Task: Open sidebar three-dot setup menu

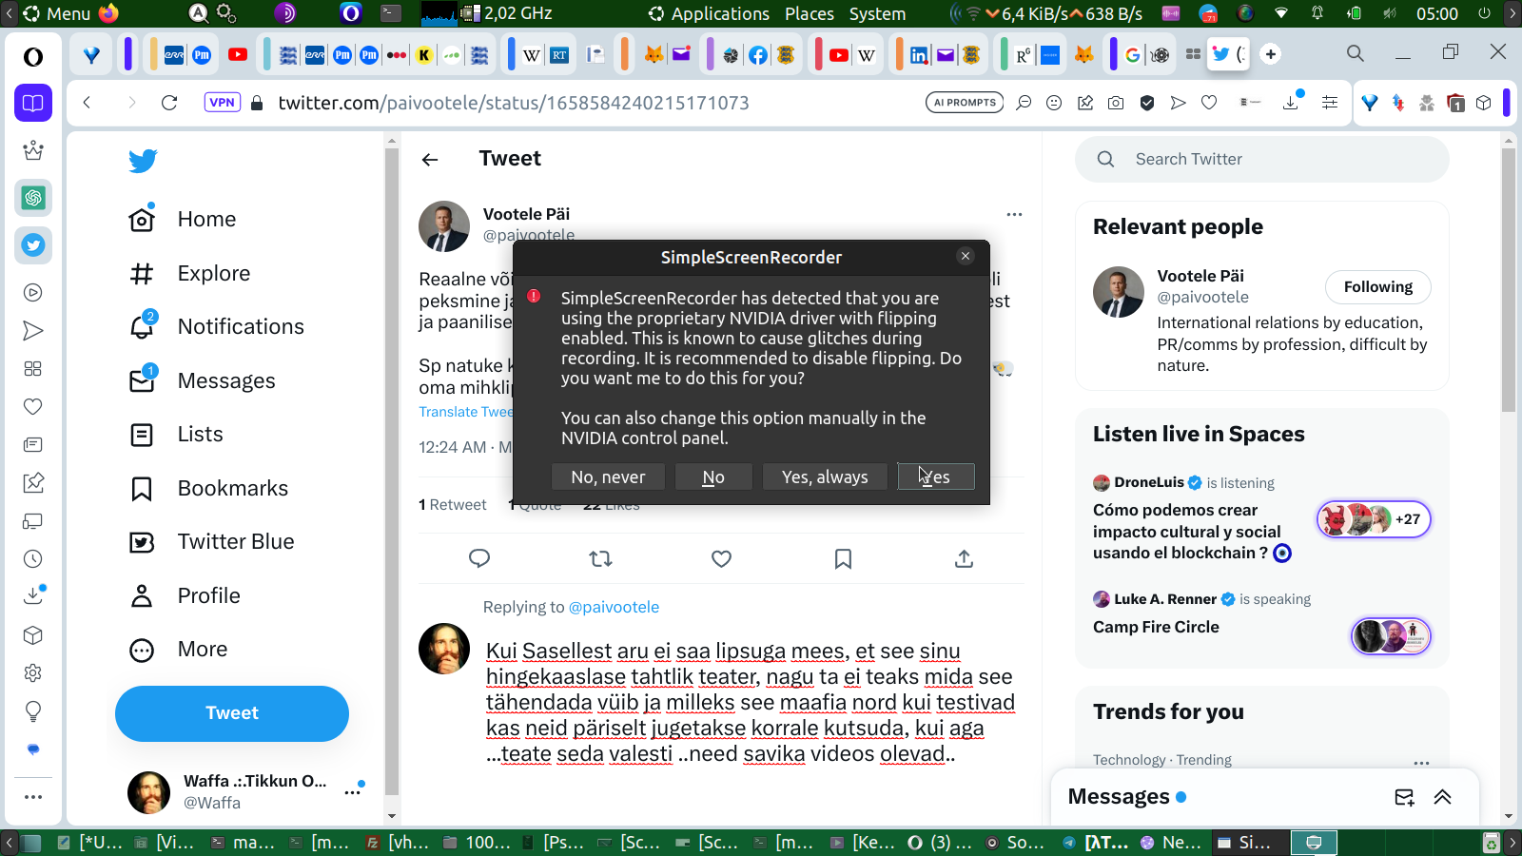Action: [x=33, y=797]
